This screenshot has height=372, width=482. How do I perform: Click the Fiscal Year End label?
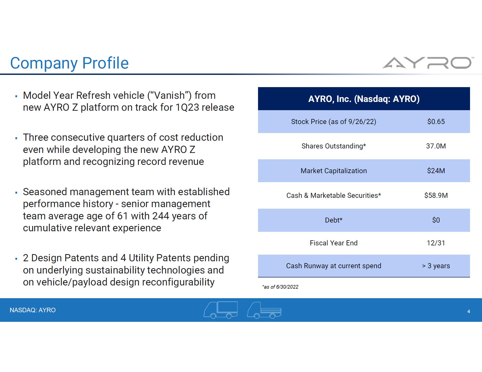click(x=333, y=243)
